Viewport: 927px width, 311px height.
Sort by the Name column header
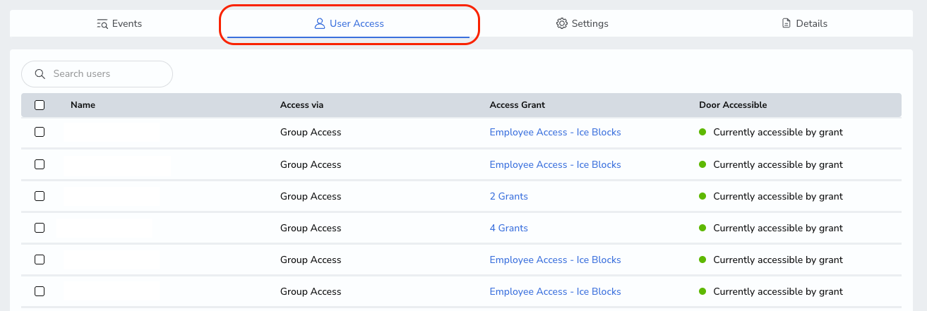tap(83, 105)
